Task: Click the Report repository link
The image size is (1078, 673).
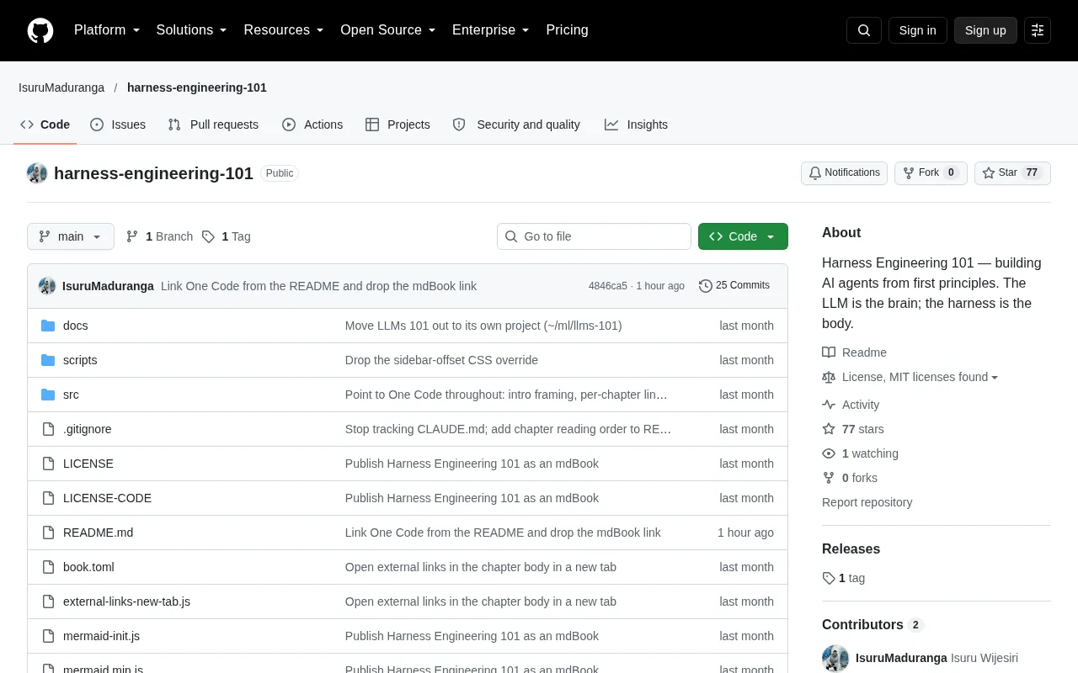Action: click(x=867, y=502)
